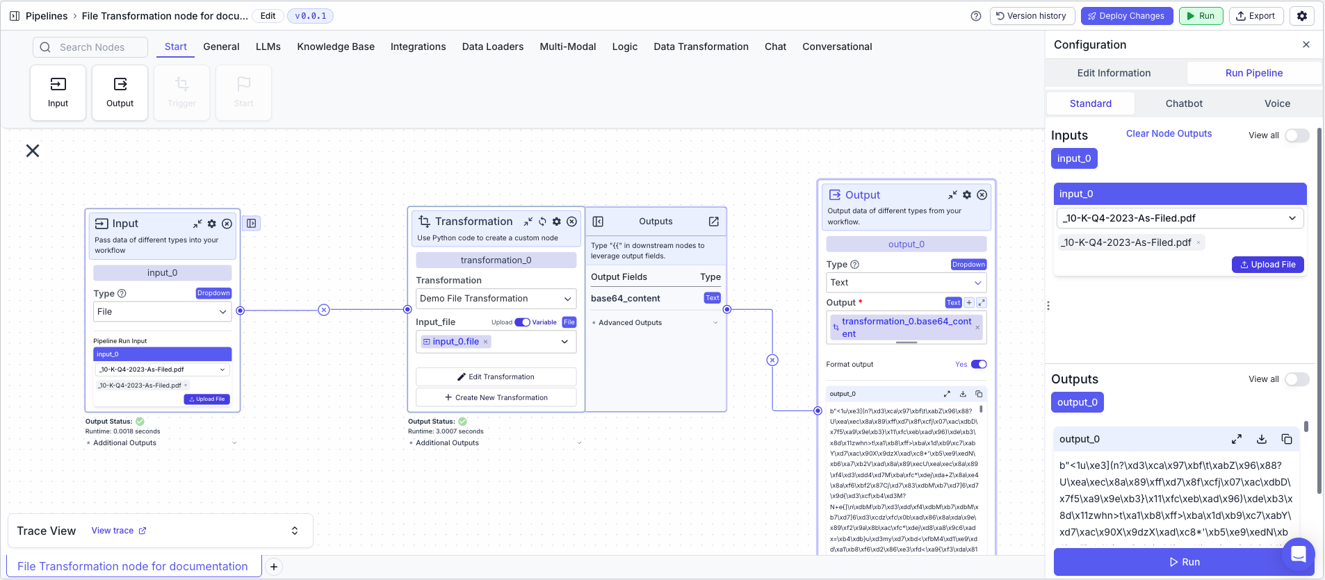Click Upload File in the Configuration panel
The height and width of the screenshot is (580, 1325).
tap(1268, 265)
